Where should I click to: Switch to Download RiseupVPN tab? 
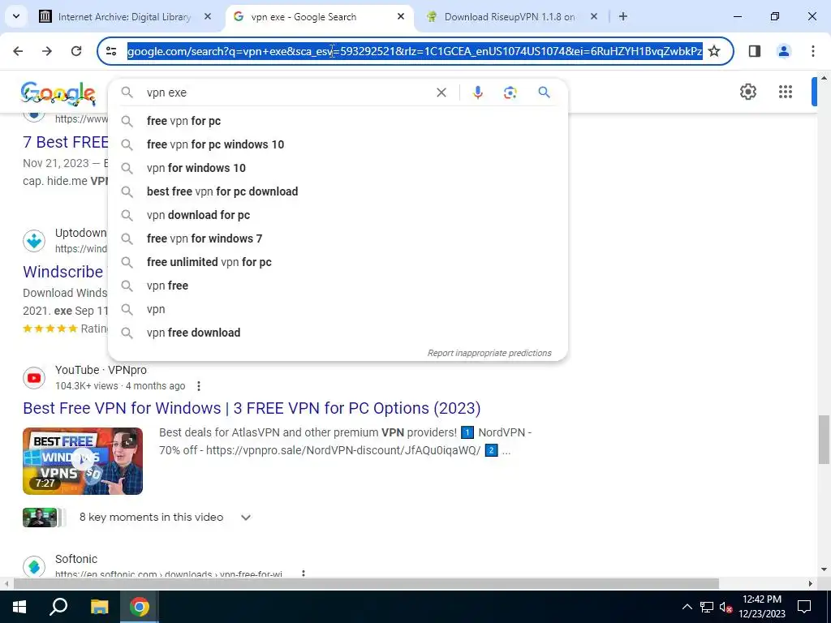(x=510, y=16)
